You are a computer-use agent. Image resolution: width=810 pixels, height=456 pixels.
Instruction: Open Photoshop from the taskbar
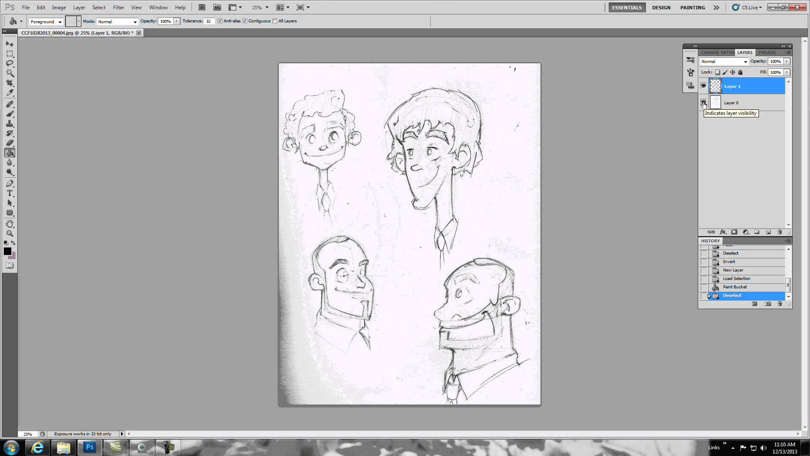[x=89, y=447]
